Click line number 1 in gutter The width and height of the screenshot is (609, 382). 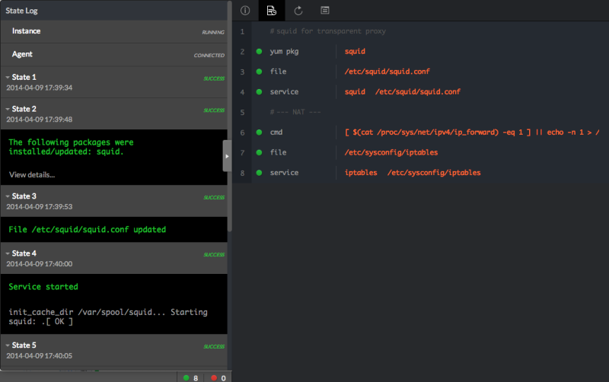pyautogui.click(x=242, y=31)
